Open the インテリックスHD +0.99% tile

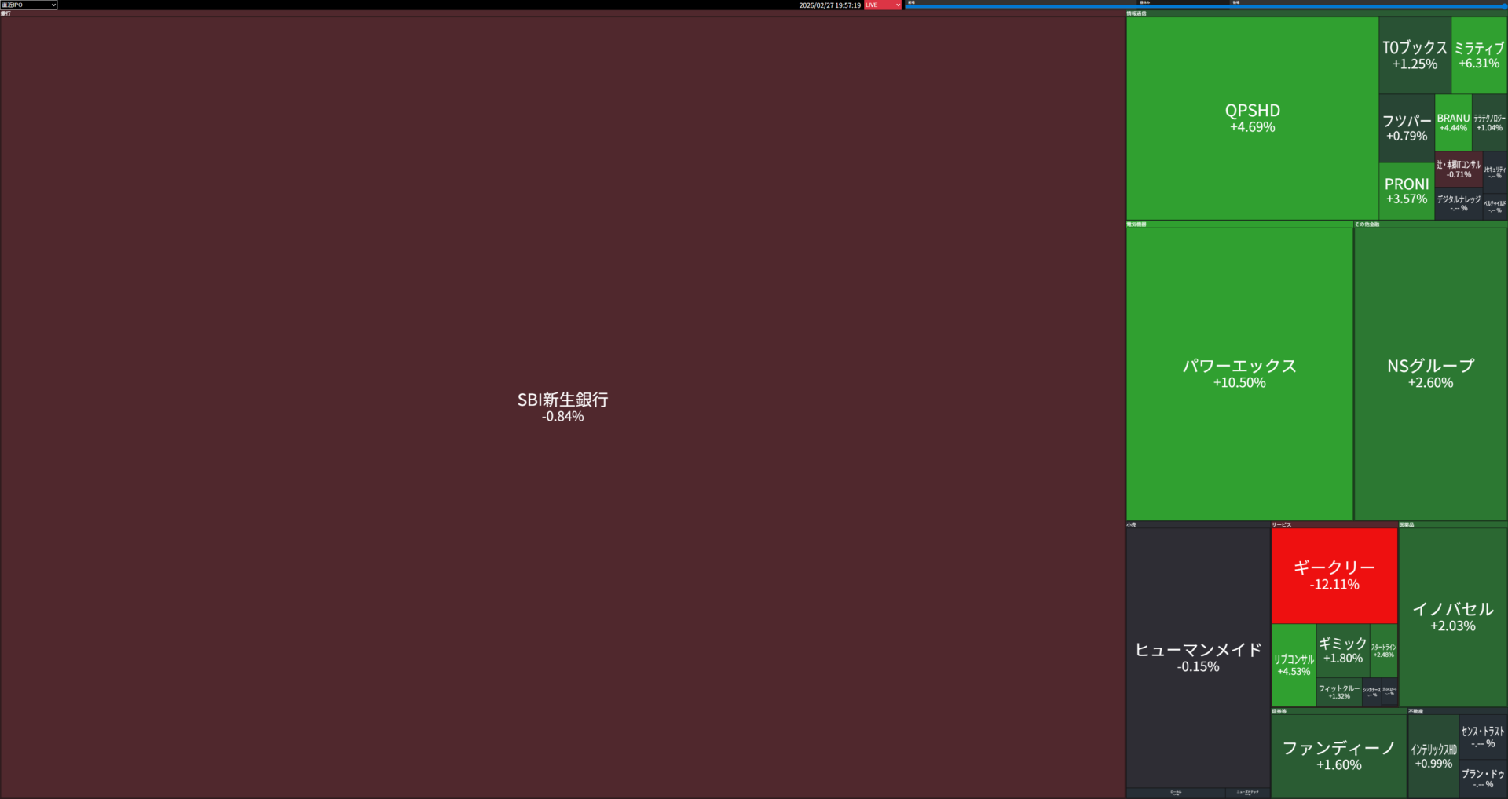tap(1433, 756)
